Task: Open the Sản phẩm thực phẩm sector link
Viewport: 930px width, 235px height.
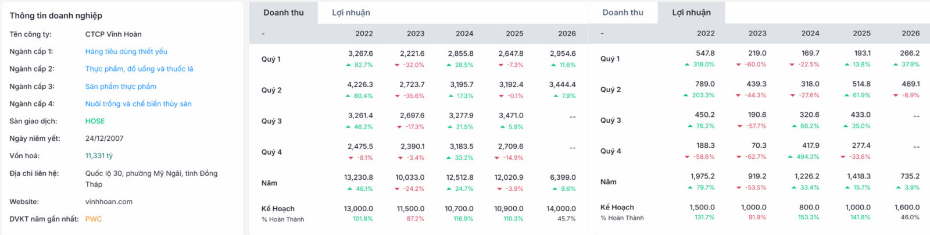Action: click(x=121, y=86)
